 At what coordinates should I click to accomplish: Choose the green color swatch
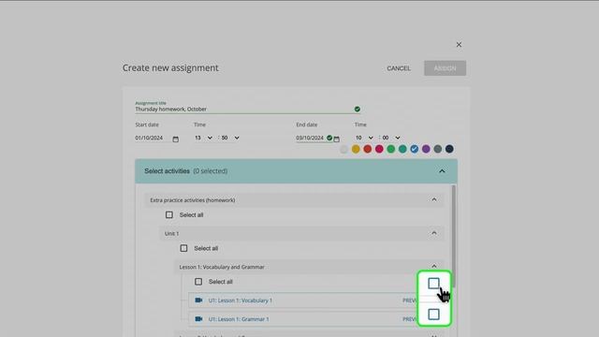click(391, 149)
